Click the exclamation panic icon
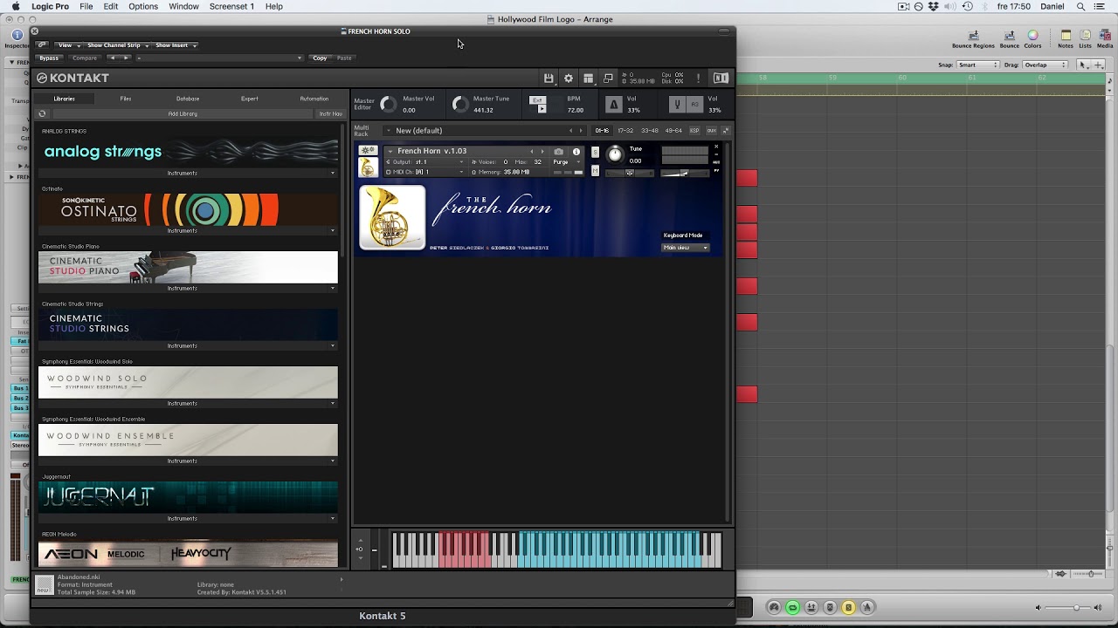1118x628 pixels. (698, 78)
